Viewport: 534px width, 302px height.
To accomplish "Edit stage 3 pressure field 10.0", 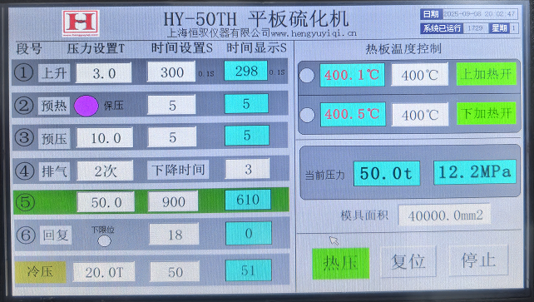I will click(x=105, y=137).
